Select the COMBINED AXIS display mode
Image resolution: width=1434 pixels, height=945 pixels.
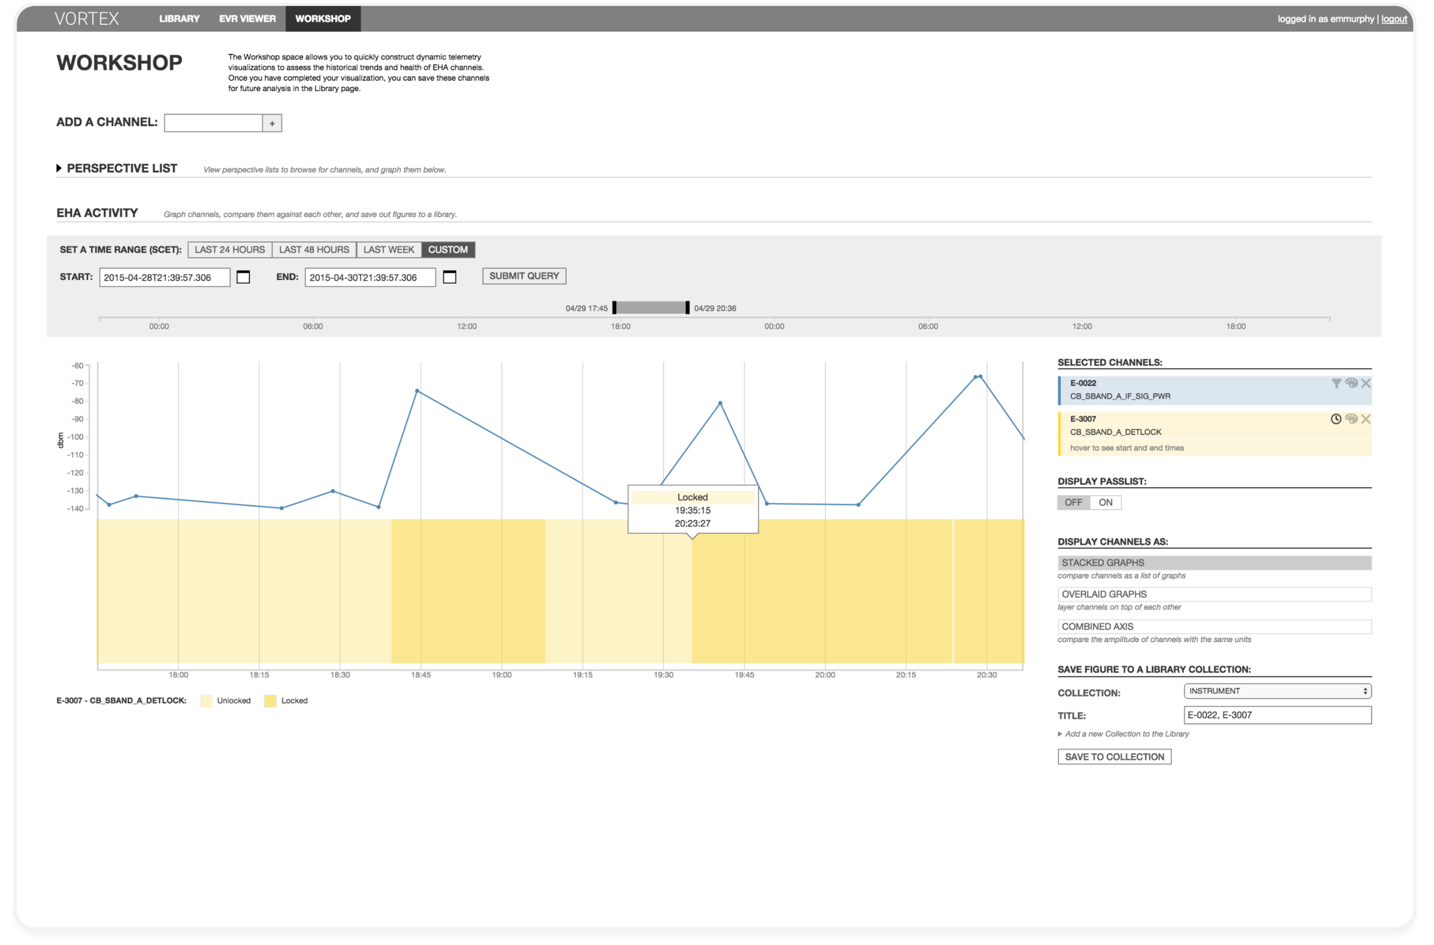tap(1214, 626)
